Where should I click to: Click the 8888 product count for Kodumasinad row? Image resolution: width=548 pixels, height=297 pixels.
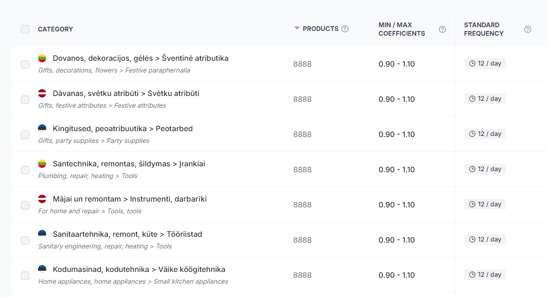click(302, 275)
